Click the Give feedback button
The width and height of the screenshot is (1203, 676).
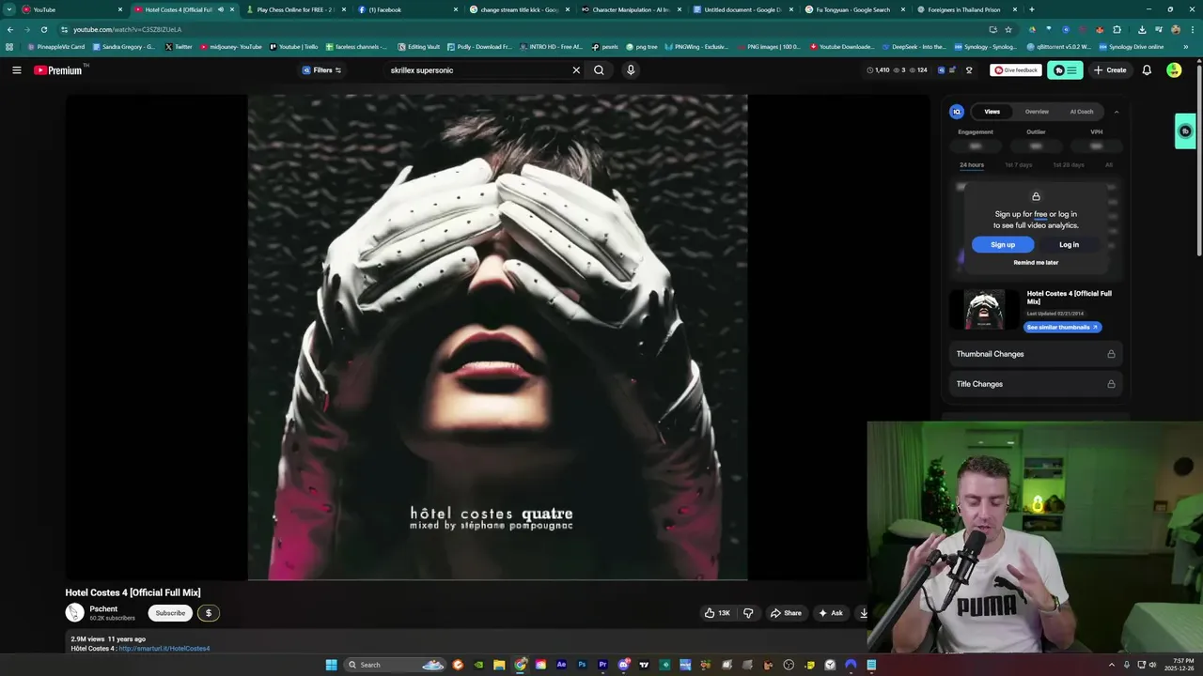click(1016, 70)
